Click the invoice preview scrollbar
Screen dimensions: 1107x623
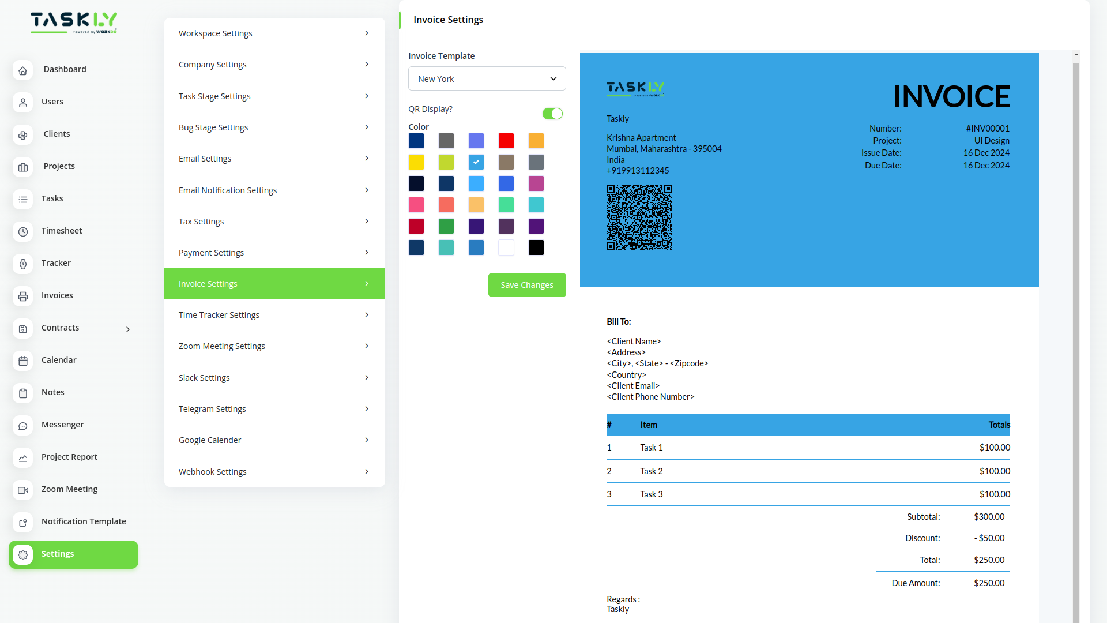tap(1076, 173)
